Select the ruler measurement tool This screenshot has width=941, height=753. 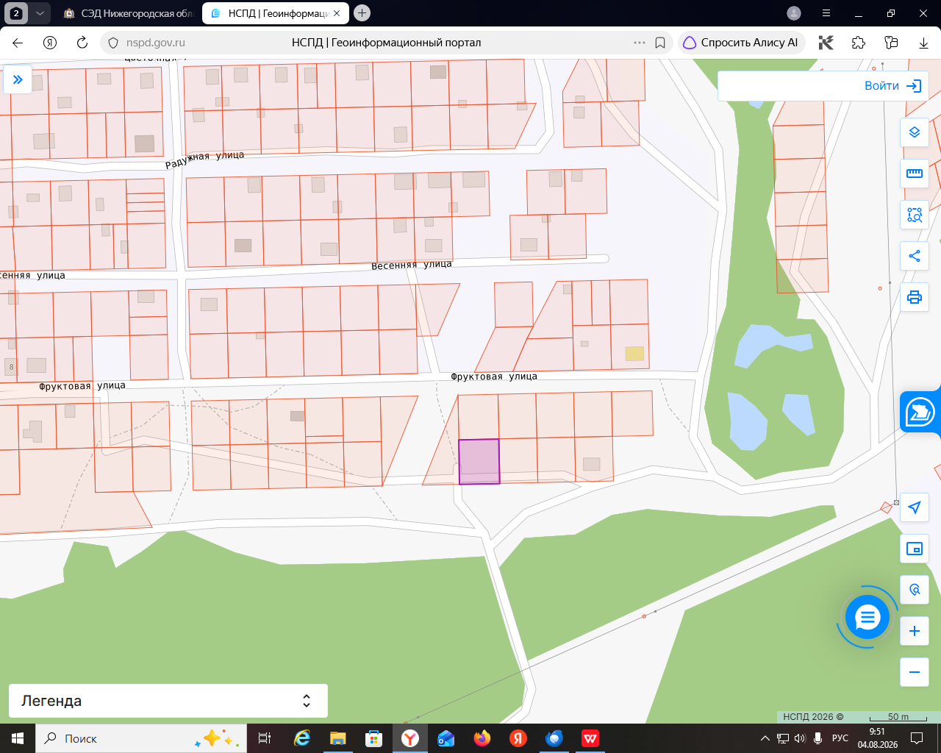tap(915, 174)
